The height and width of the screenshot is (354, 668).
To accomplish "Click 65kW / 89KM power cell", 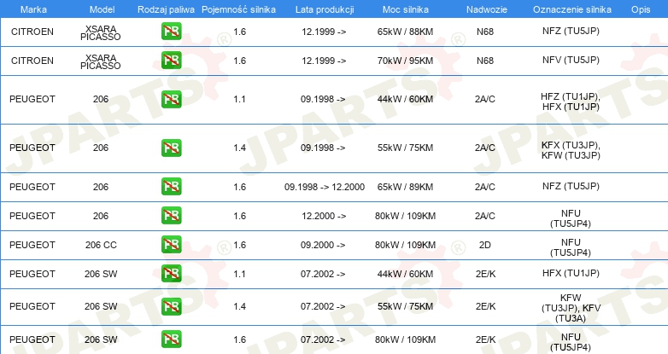I will coord(405,187).
